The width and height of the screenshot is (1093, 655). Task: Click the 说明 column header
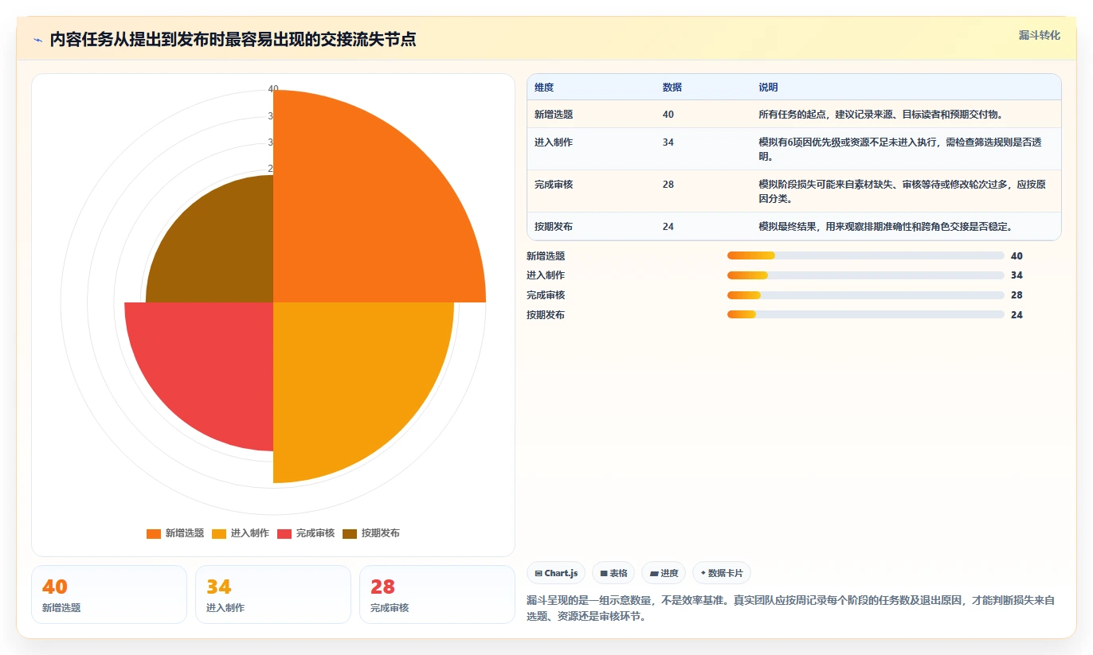[769, 88]
